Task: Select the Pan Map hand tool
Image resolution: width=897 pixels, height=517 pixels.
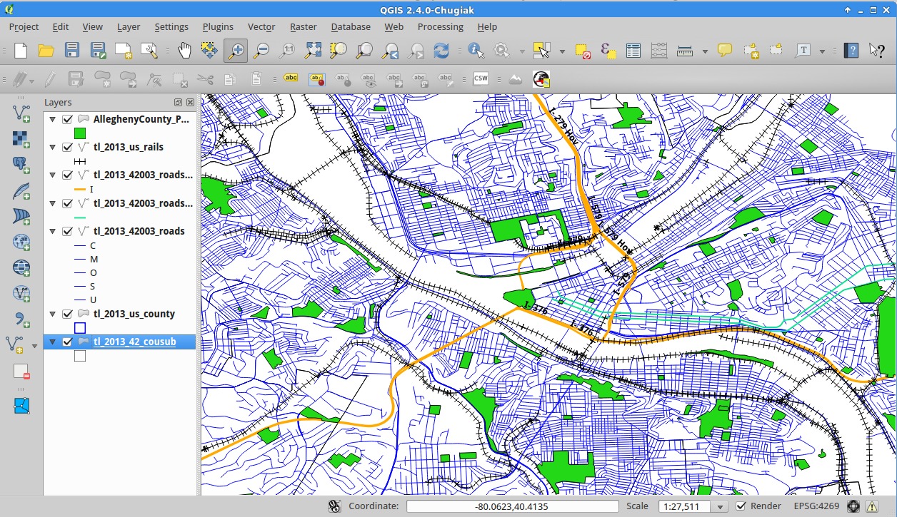Action: click(x=185, y=51)
